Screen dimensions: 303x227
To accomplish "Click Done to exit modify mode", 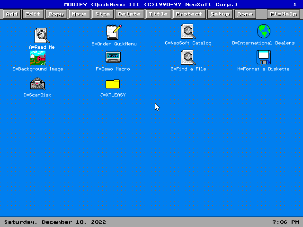I will pyautogui.click(x=245, y=14).
